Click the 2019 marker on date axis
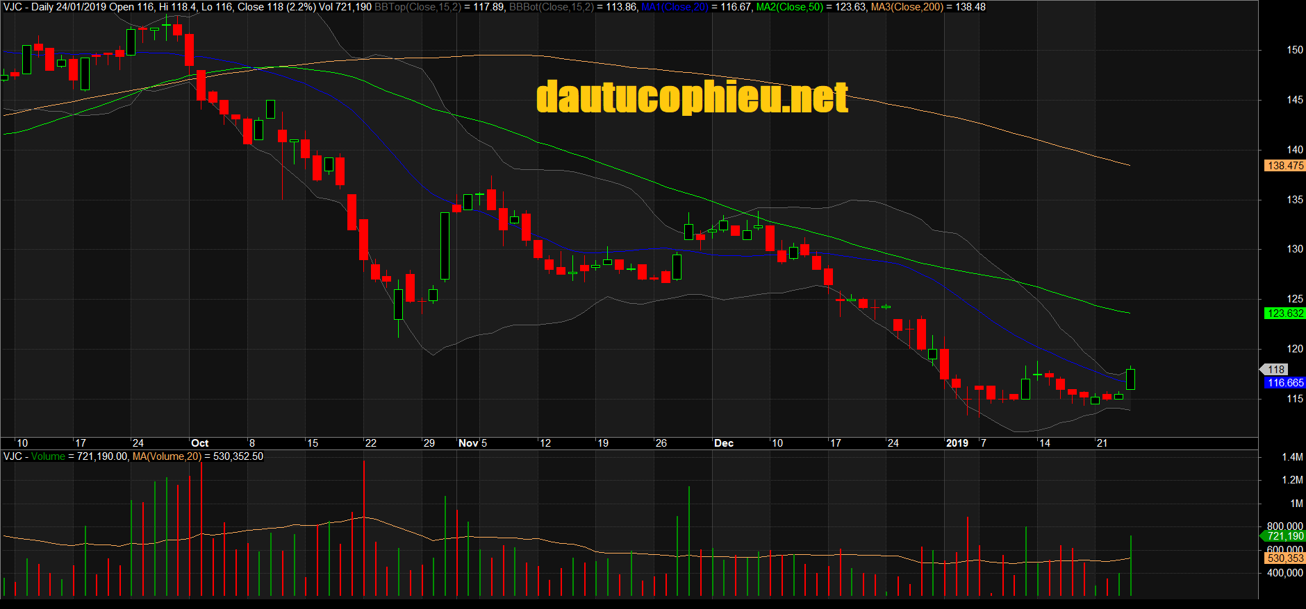 click(x=957, y=443)
